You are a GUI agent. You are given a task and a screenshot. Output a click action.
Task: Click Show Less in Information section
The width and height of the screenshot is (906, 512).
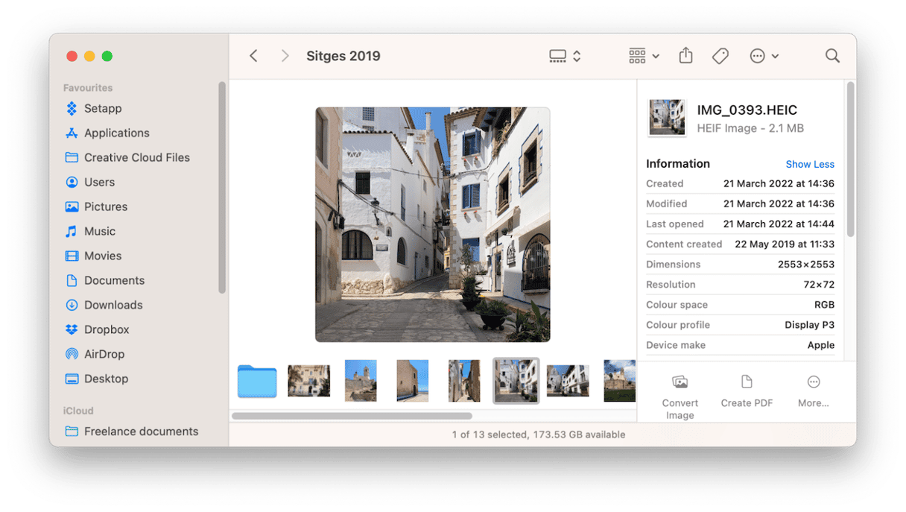click(809, 164)
